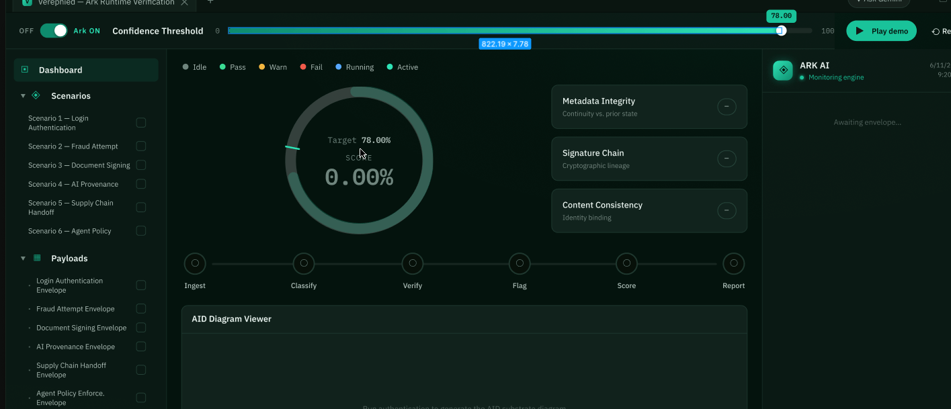951x409 pixels.
Task: Select AI Provenance Envelope label
Action: click(x=75, y=347)
